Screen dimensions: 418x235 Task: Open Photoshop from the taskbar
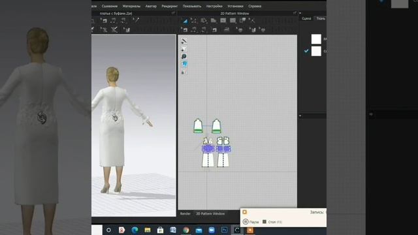225,230
